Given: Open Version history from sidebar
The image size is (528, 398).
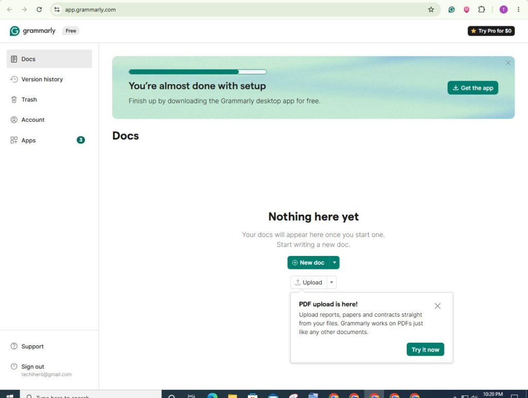Looking at the screenshot, I should 49,79.
